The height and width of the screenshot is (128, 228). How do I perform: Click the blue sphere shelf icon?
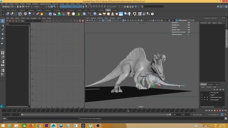point(125,14)
